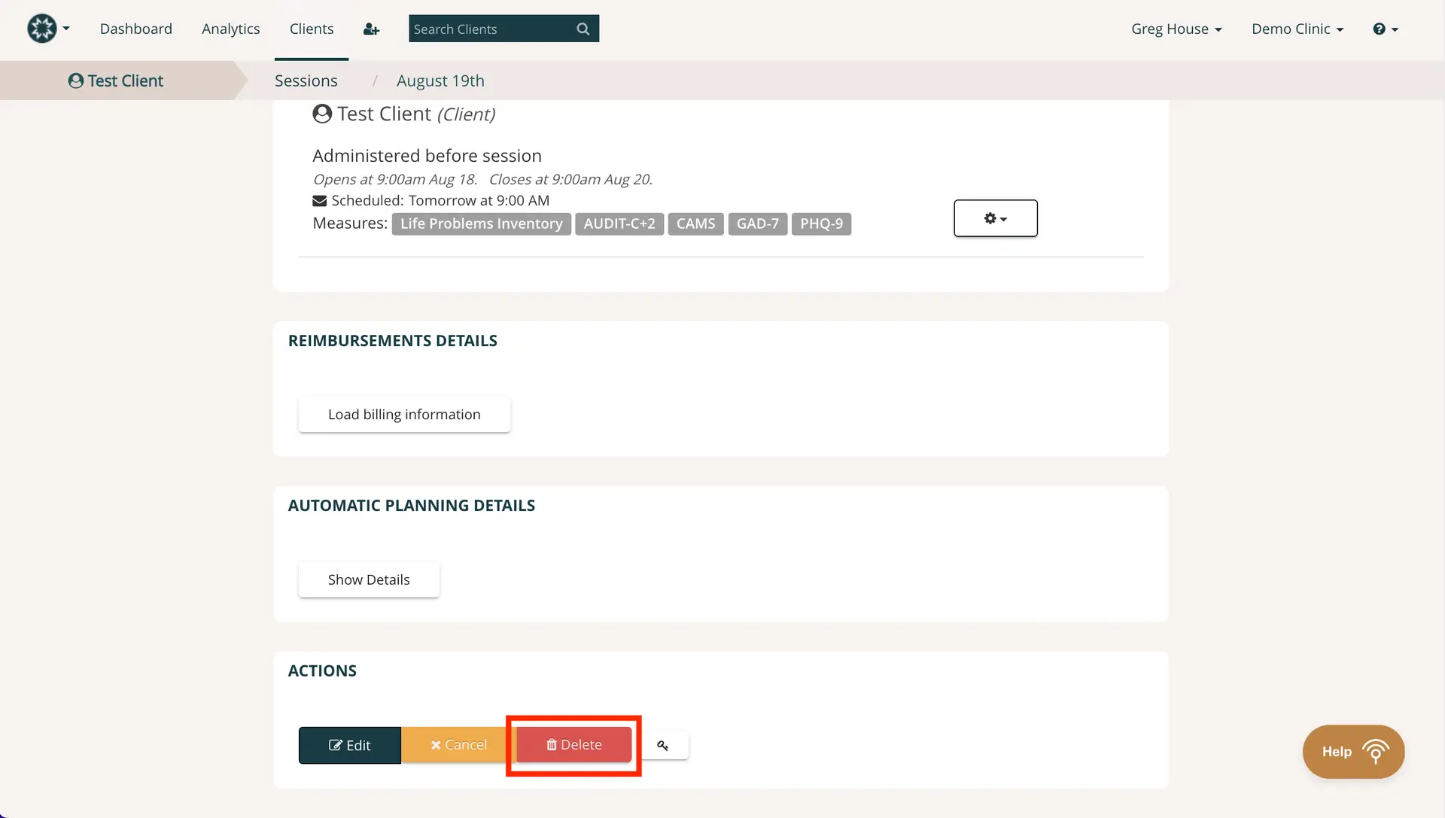Click the starburst app logo
The width and height of the screenshot is (1445, 818).
[41, 28]
